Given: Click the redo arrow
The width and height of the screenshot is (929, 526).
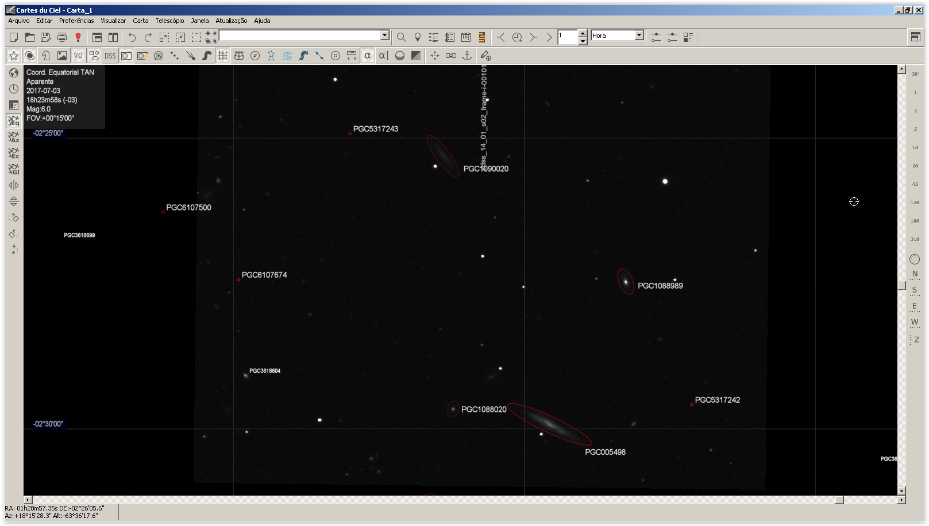Looking at the screenshot, I should (x=148, y=37).
